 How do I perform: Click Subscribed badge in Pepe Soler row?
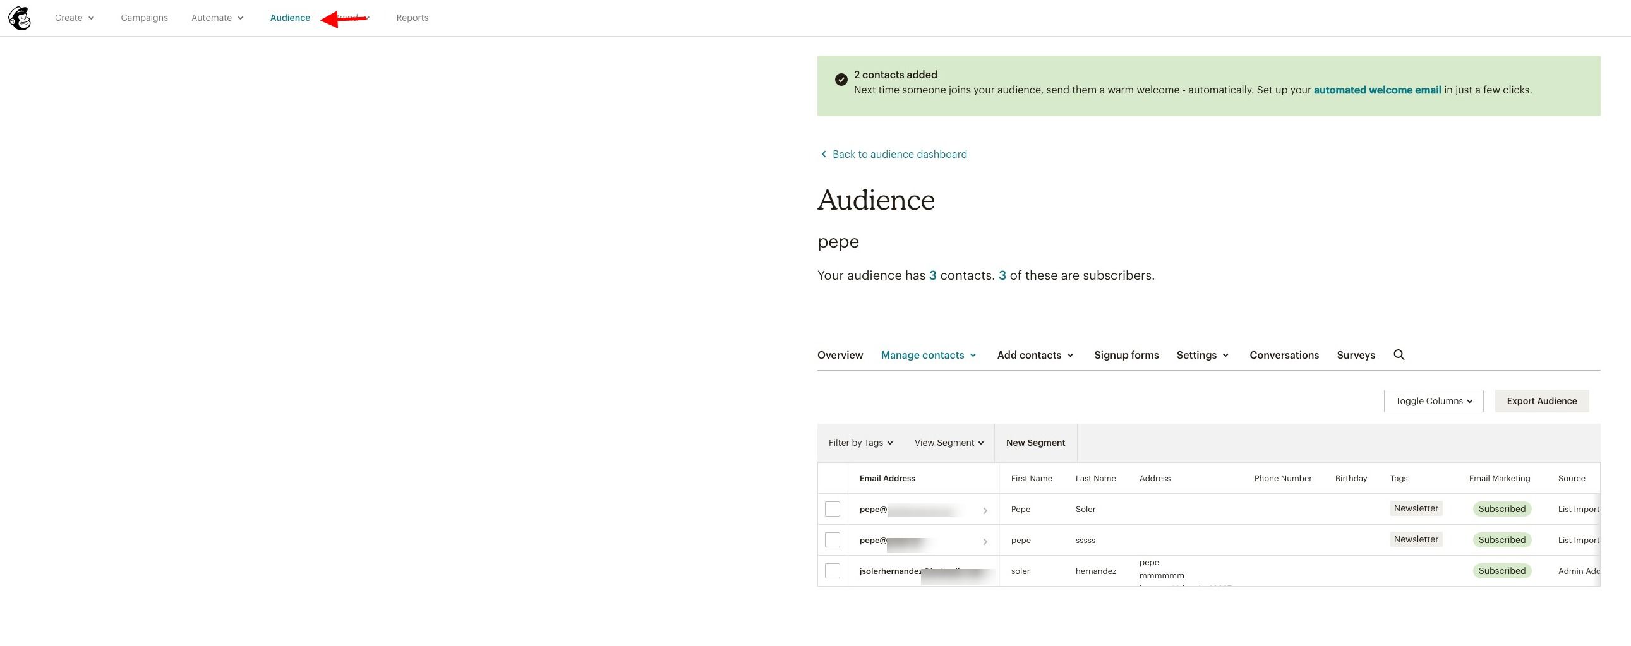pos(1502,510)
